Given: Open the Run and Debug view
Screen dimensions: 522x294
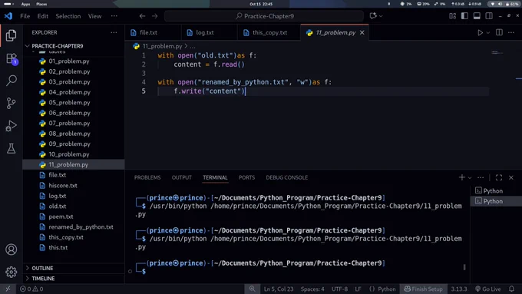Looking at the screenshot, I should pyautogui.click(x=11, y=126).
